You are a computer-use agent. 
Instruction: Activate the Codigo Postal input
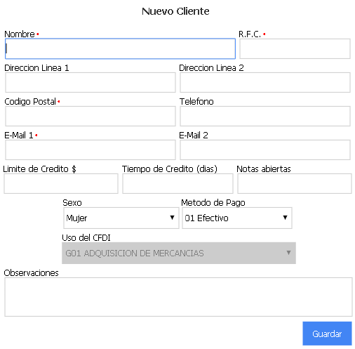coord(91,116)
